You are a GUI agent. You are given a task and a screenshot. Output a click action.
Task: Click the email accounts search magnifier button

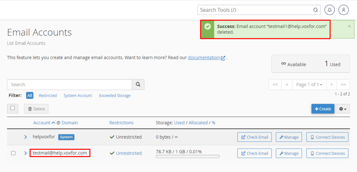pyautogui.click(x=138, y=84)
